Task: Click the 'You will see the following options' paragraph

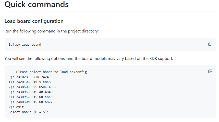Action: tap(89, 59)
